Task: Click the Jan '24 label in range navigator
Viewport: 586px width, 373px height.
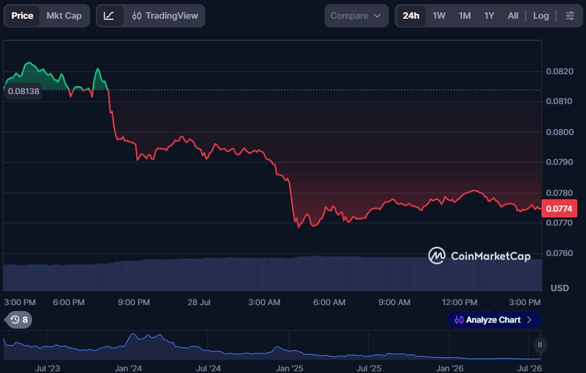Action: click(128, 368)
